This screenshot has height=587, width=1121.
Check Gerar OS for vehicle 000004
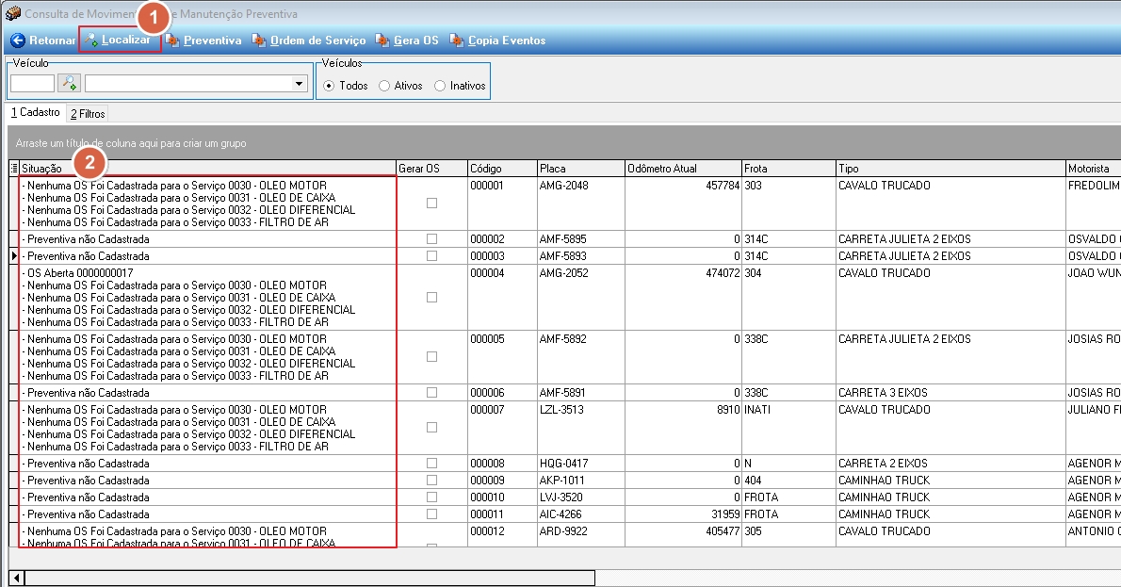tap(431, 298)
